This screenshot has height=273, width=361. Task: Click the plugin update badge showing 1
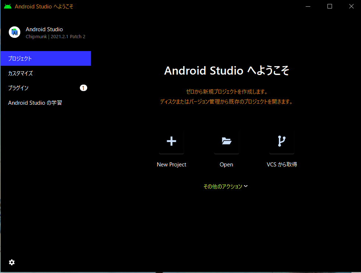tap(84, 88)
